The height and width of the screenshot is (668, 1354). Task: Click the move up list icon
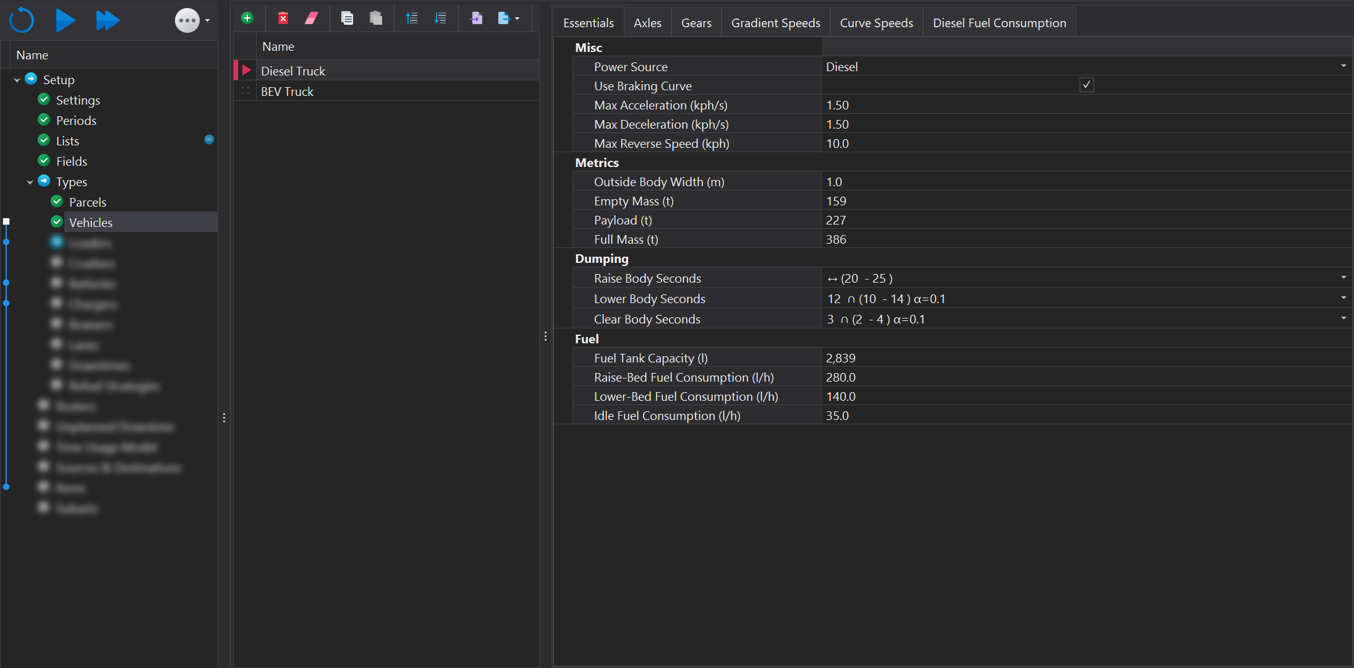411,19
